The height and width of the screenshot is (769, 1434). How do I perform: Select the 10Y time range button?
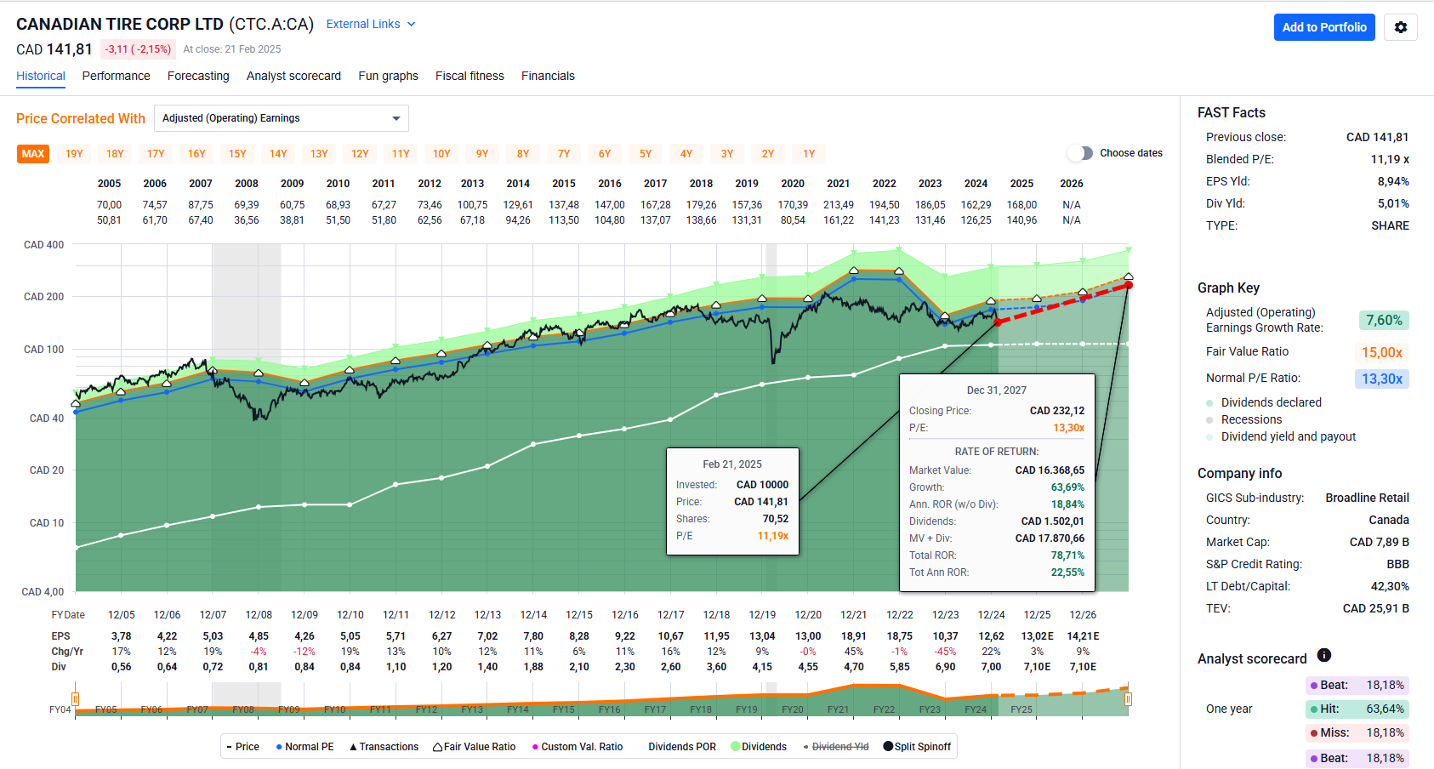click(441, 154)
